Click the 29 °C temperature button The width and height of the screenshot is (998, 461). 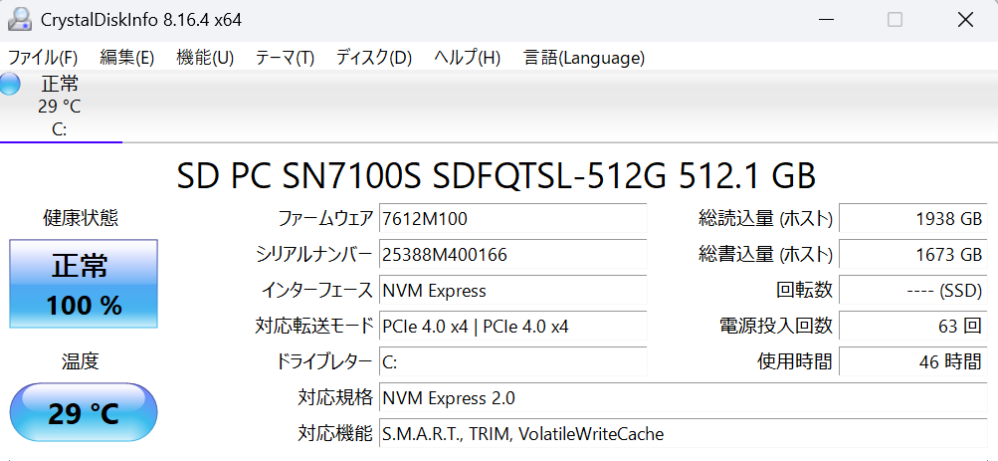pos(84,412)
